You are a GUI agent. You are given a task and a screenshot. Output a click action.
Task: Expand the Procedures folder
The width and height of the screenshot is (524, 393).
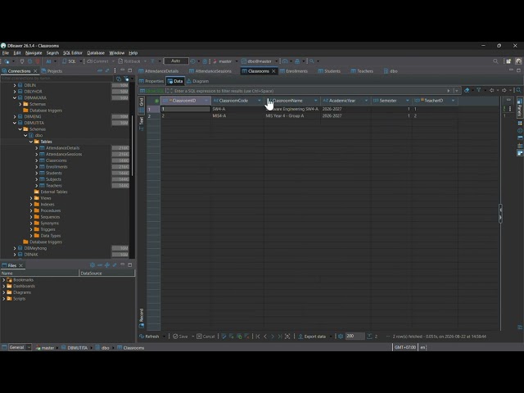pyautogui.click(x=31, y=210)
